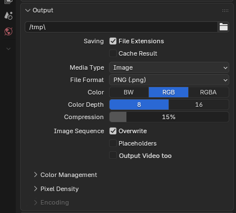Image resolution: width=236 pixels, height=213 pixels.
Task: Select the RGBA color mode
Action: pos(208,92)
